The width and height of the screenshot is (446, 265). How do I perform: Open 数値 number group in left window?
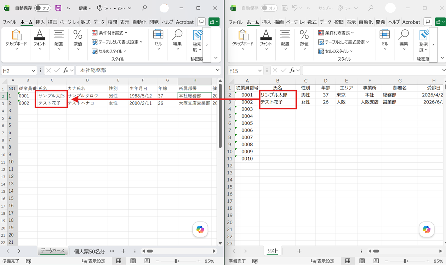click(78, 40)
